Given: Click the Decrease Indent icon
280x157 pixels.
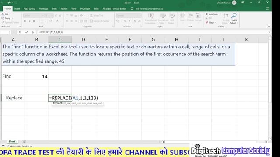Looking at the screenshot, I should (81, 21).
